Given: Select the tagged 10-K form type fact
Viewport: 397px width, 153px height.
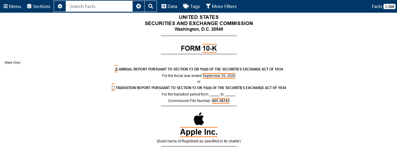Looking at the screenshot, I should (x=210, y=48).
